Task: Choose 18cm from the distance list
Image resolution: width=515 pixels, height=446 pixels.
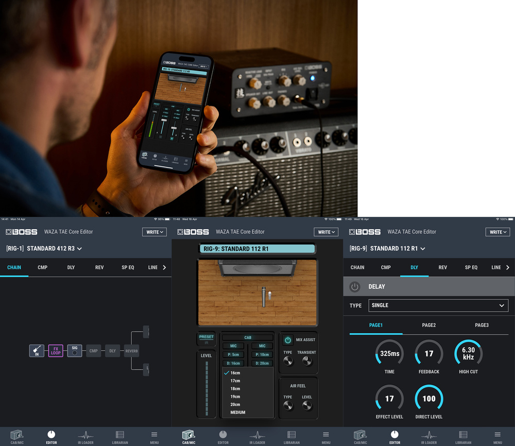Action: [x=248, y=388]
